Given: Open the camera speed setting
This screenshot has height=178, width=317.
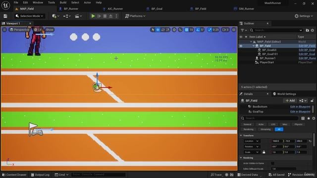Looking at the screenshot, I should tap(225, 30).
